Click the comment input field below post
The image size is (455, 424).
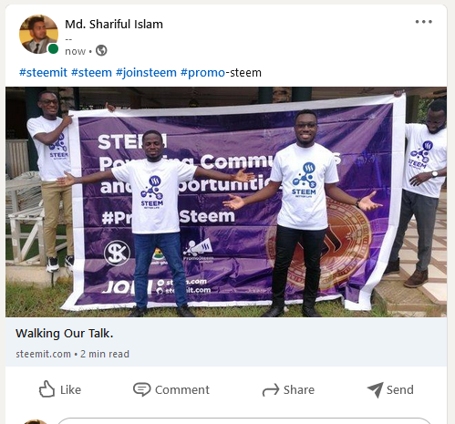point(244,421)
